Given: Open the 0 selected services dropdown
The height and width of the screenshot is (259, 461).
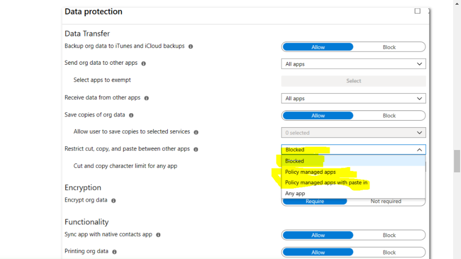Looking at the screenshot, I should (x=353, y=133).
